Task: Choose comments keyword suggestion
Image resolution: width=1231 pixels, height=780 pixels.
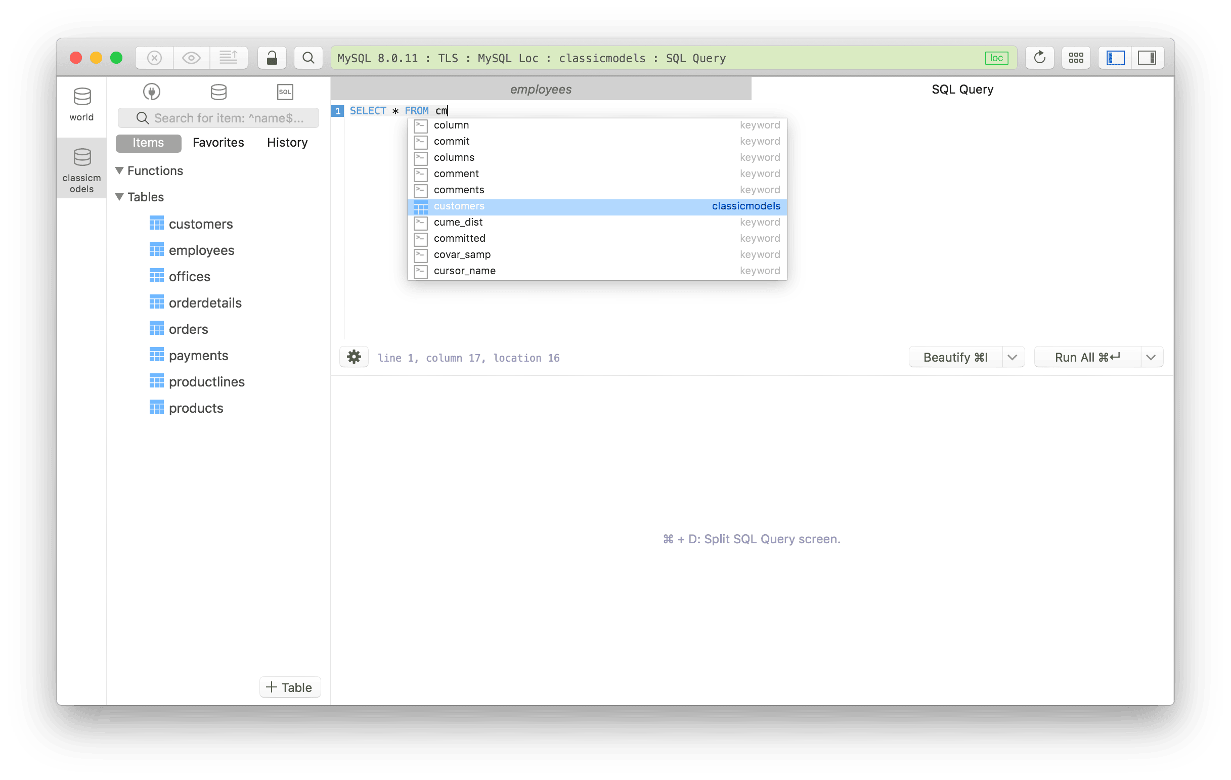Action: click(x=597, y=190)
